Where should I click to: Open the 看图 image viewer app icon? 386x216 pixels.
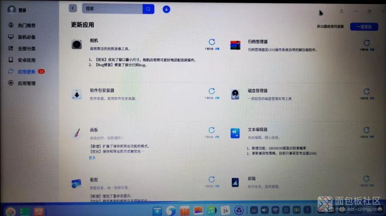pos(76,183)
